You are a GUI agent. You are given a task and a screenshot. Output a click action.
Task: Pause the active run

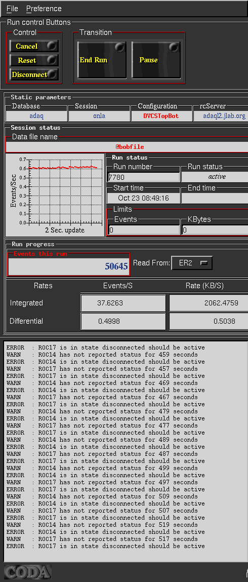156,60
